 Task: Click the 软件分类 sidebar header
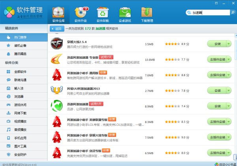click(x=11, y=63)
